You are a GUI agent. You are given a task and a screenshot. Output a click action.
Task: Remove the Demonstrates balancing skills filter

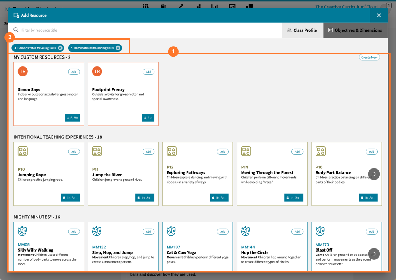(x=118, y=47)
